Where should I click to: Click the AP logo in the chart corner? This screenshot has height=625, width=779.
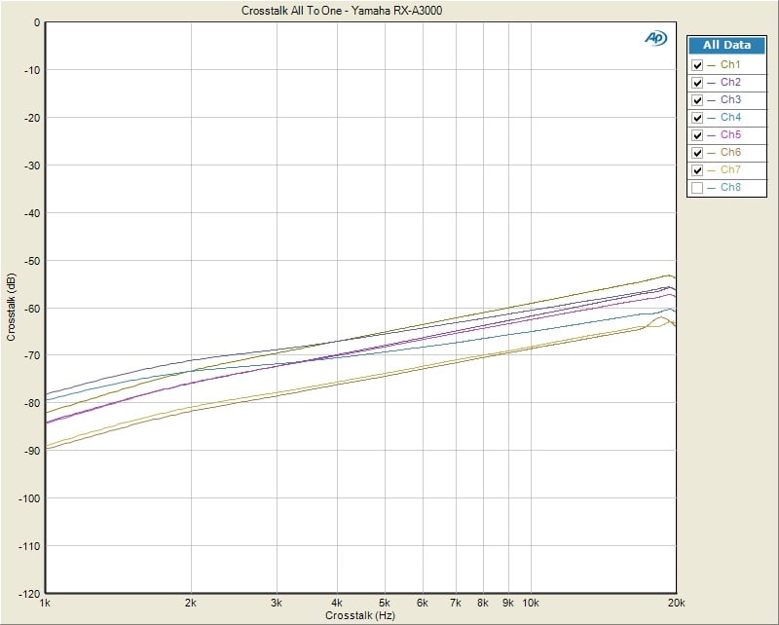[x=654, y=38]
